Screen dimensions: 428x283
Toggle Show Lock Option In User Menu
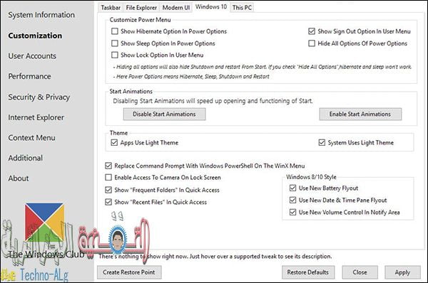(x=115, y=55)
